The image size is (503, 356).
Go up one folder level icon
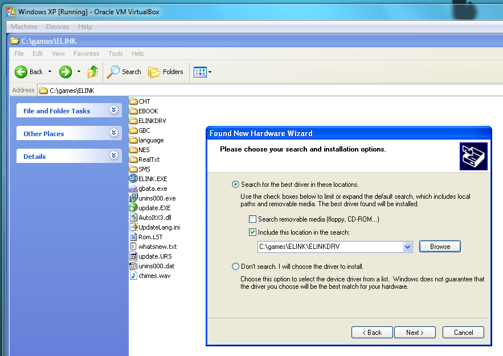tap(93, 72)
